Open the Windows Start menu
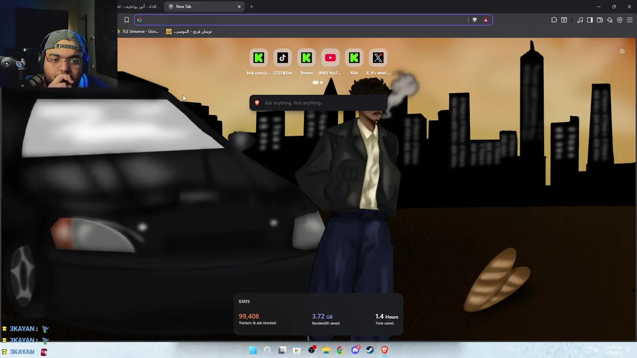Image resolution: width=637 pixels, height=358 pixels. [253, 350]
